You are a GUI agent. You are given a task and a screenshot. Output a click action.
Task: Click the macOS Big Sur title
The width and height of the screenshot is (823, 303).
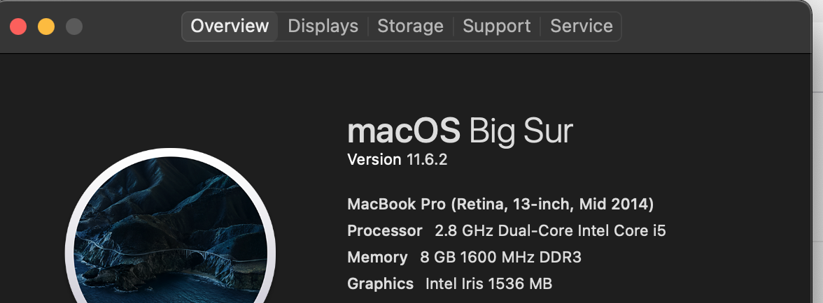(x=460, y=131)
